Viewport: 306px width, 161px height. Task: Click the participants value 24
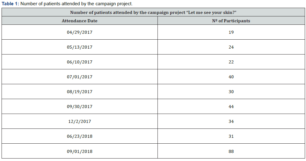pos(231,47)
